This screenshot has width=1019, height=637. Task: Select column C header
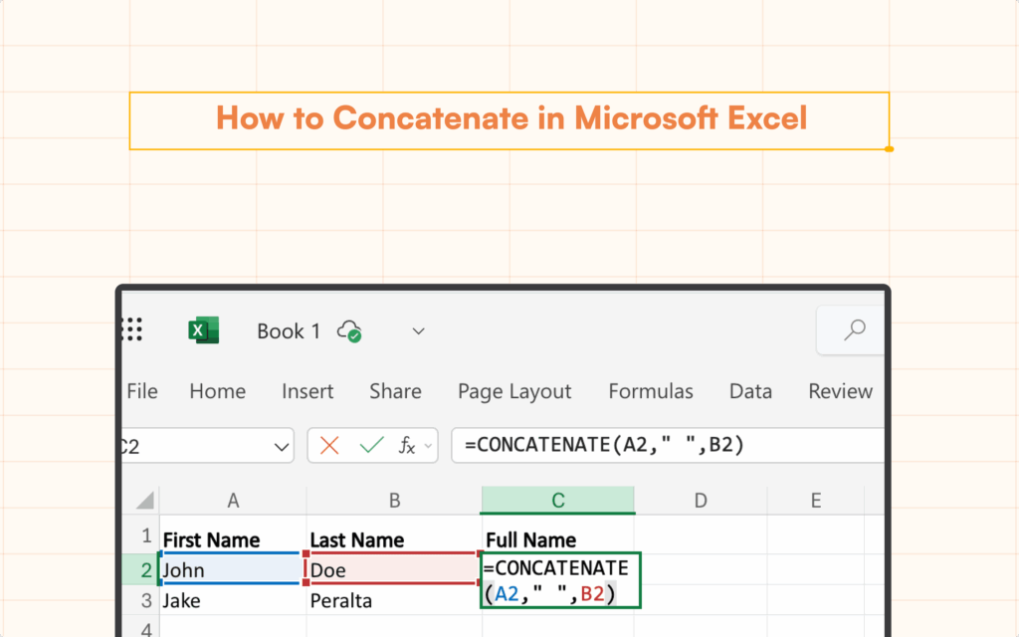557,501
